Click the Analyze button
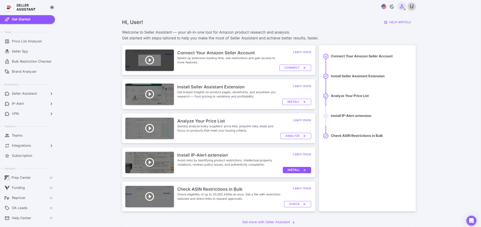 [x=296, y=136]
